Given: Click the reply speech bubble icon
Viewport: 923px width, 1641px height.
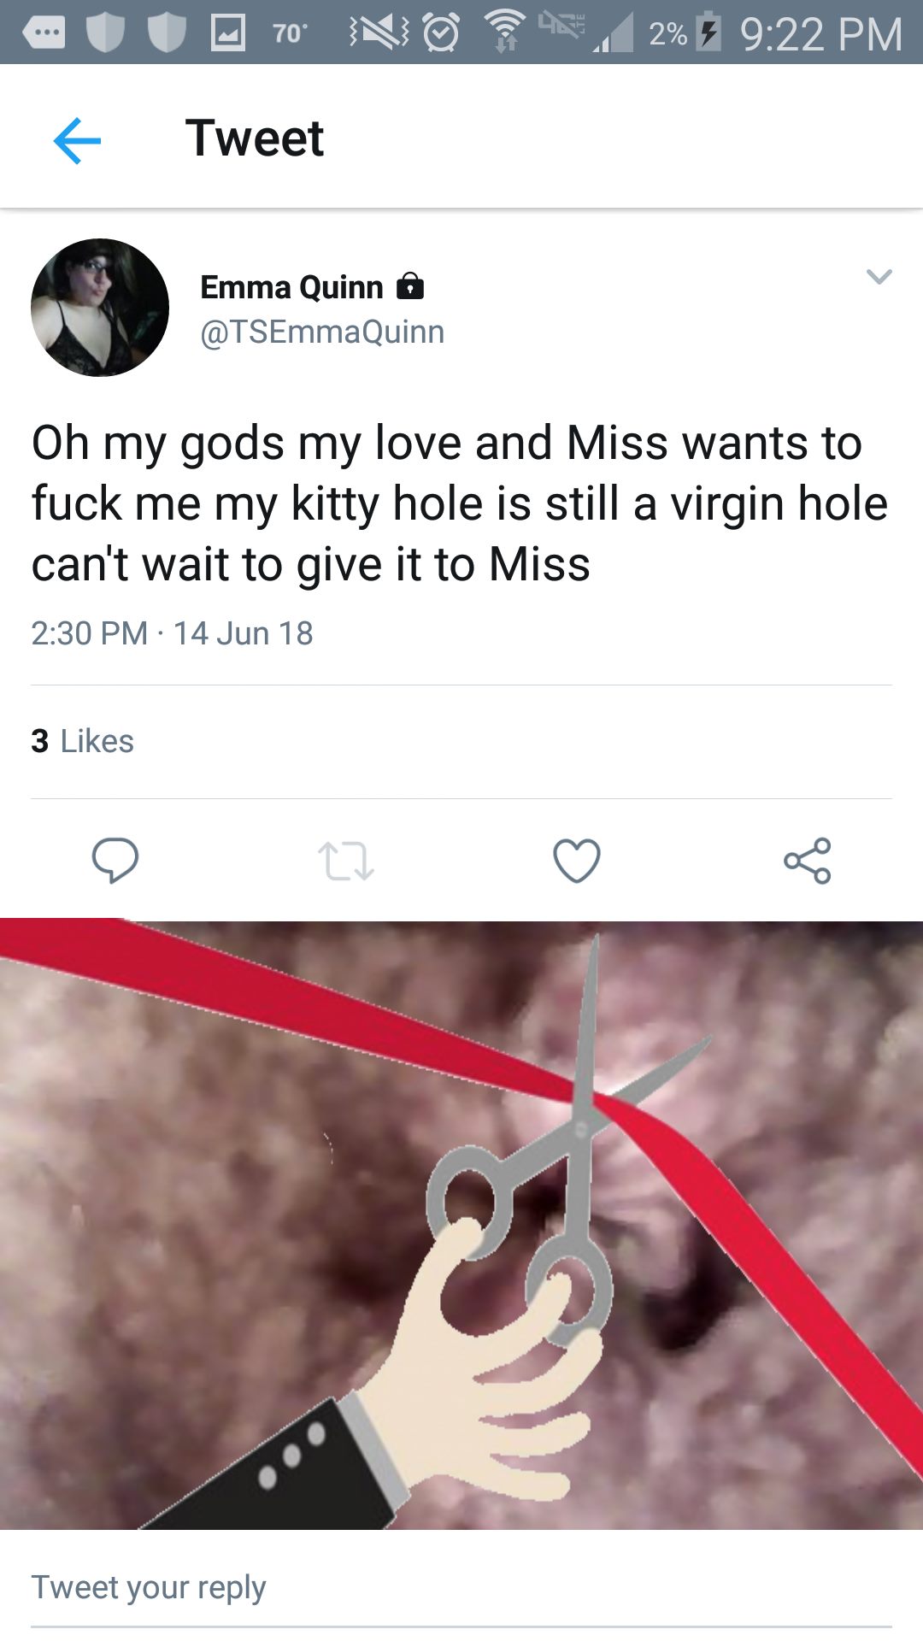Looking at the screenshot, I should [x=115, y=860].
